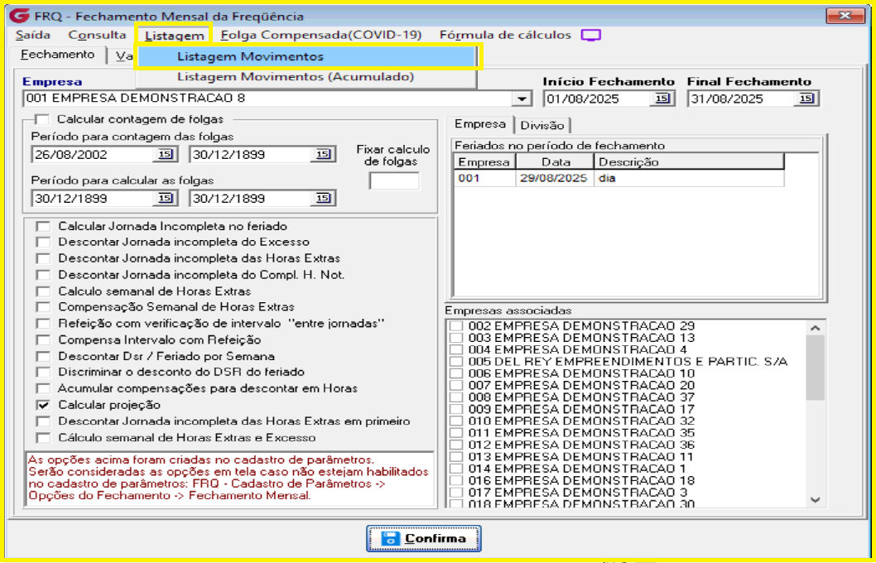
Task: Click the Confirma button
Action: (x=424, y=538)
